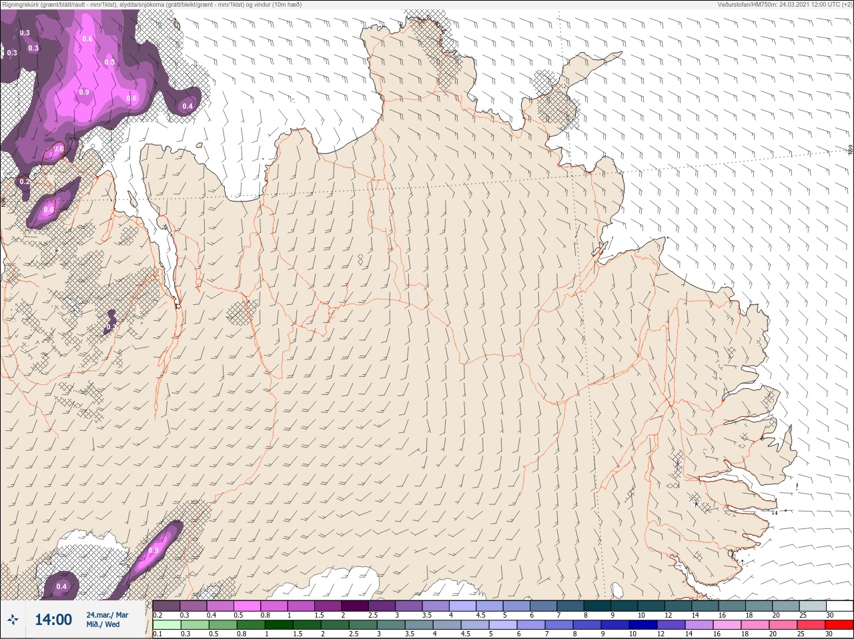
Task: Select the lavender 4 swatch, upper legend
Action: point(462,606)
